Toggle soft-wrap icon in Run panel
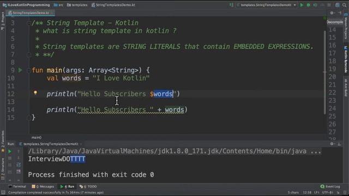The image size is (349, 196). [19, 164]
